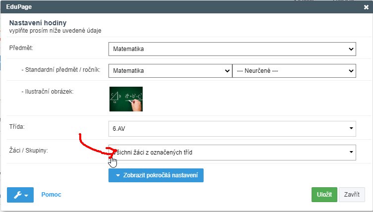Save the lesson with the Uložit button
The width and height of the screenshot is (373, 212).
click(324, 195)
